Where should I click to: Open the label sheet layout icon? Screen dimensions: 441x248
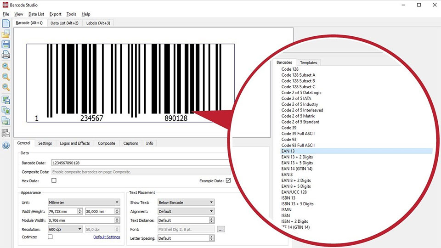(x=6, y=133)
